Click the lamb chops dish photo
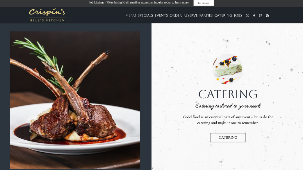The width and height of the screenshot is (303, 170). click(75, 100)
